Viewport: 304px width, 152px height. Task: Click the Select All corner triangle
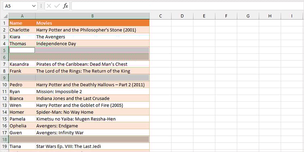[x=6, y=16]
